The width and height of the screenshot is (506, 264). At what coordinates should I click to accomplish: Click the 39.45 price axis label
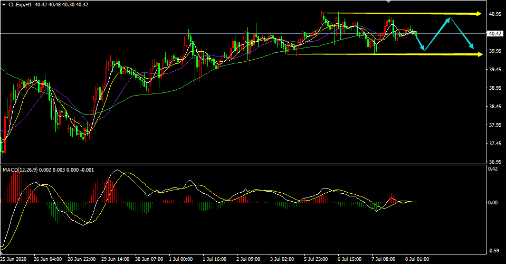tap(495, 69)
